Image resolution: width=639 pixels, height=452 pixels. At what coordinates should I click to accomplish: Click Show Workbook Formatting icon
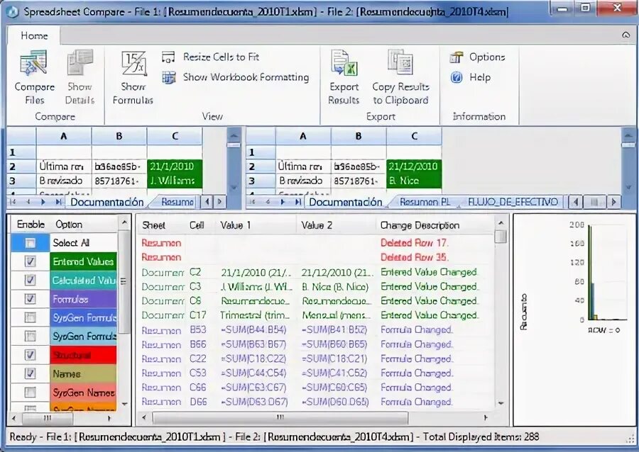click(169, 77)
